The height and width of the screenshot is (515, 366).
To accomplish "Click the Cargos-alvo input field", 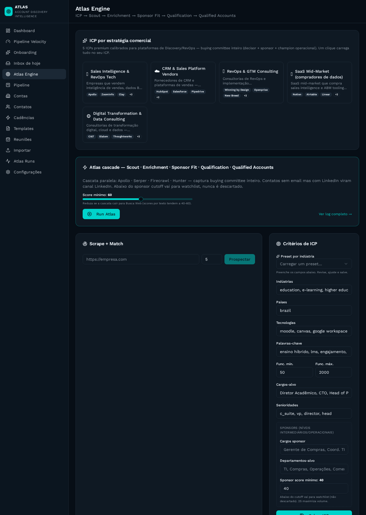I will pyautogui.click(x=314, y=393).
